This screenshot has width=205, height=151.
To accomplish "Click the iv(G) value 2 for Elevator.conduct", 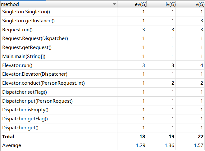I will coord(173,83).
